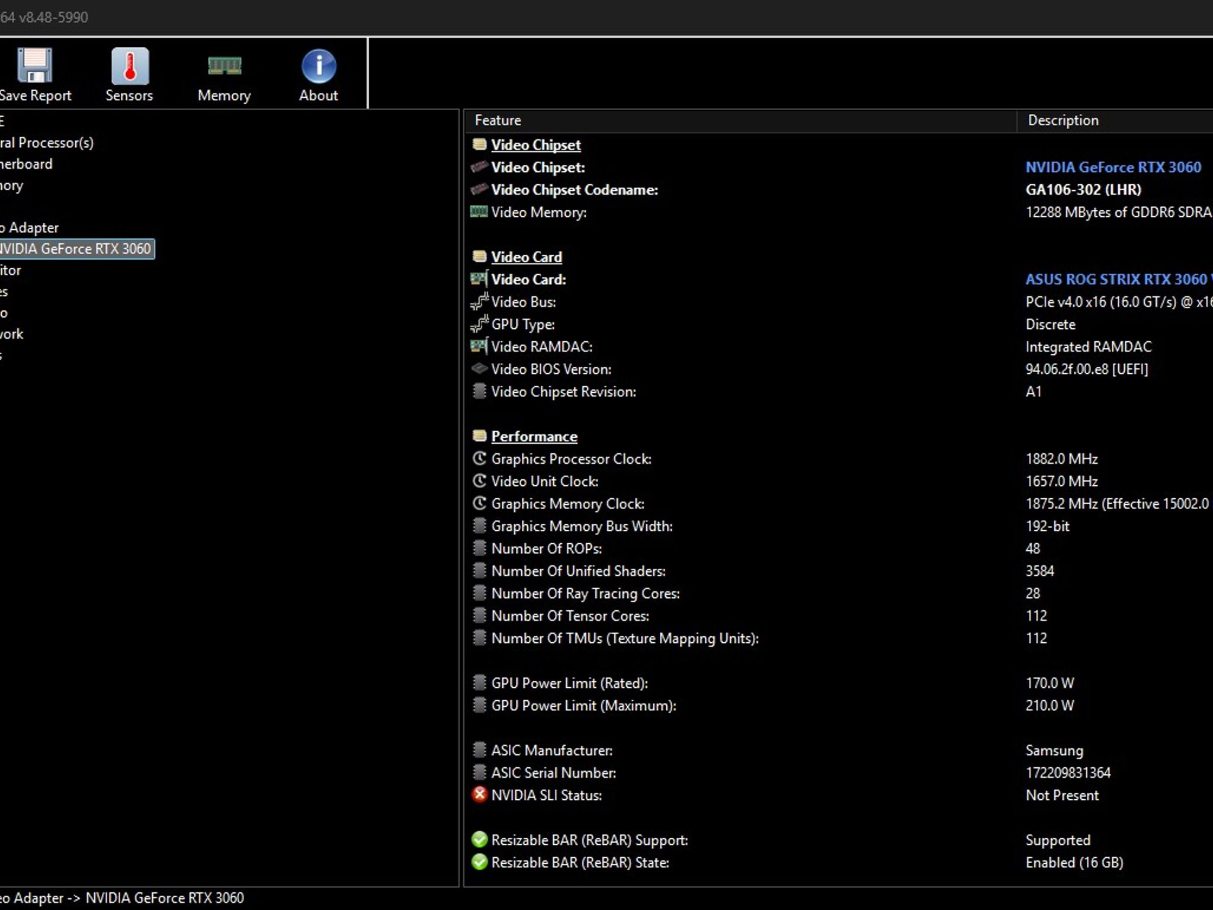Select the 94.06.2f.00.e8 [UEFI] BIOS value
Viewport: 1213px width, 910px height.
pyautogui.click(x=1087, y=369)
